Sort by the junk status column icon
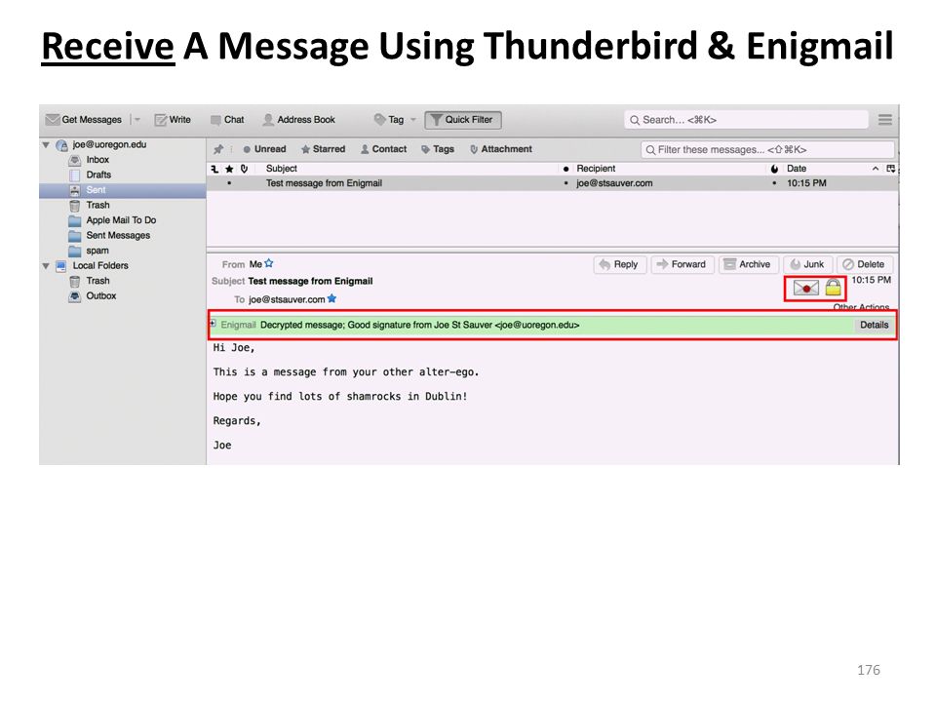 (x=774, y=169)
